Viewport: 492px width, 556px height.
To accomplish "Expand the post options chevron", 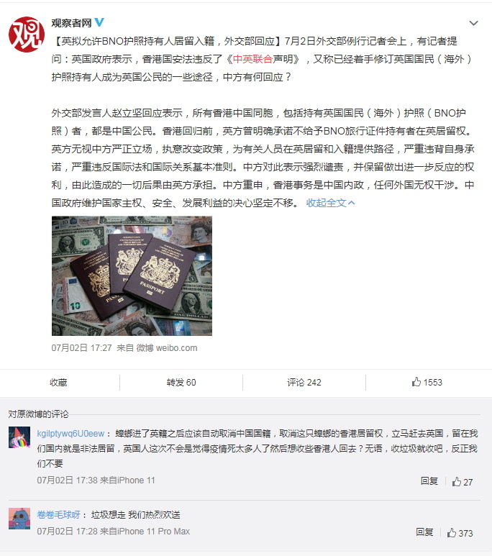I will click(473, 24).
